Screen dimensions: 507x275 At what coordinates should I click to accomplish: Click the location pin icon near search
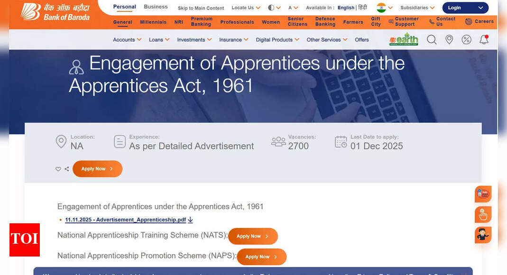pyautogui.click(x=449, y=39)
